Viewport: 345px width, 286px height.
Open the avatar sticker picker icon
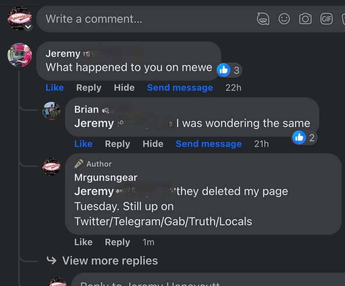263,19
